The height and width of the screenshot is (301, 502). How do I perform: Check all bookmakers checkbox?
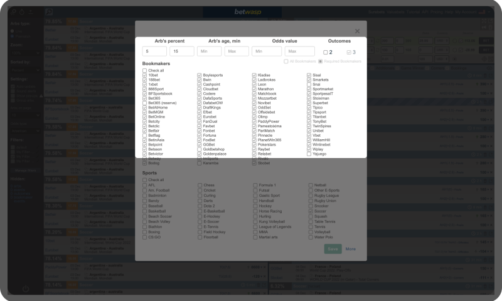[145, 70]
